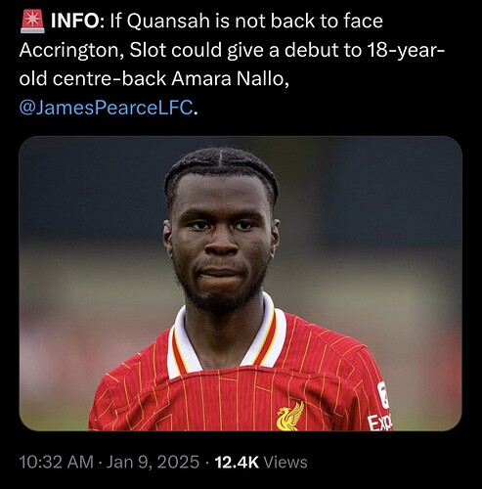Click the yellow Liver bird crest on the shirt
The height and width of the screenshot is (489, 482).
(290, 417)
